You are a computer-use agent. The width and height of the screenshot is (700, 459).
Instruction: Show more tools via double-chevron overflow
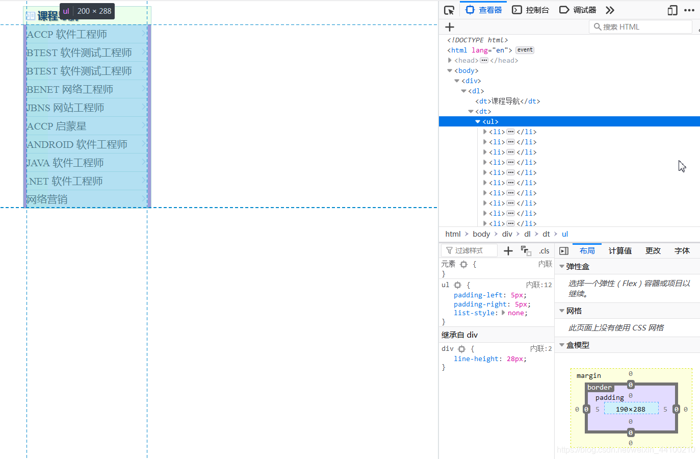pos(610,10)
